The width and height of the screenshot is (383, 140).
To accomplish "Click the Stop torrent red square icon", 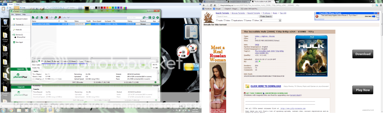I will coord(60,17).
